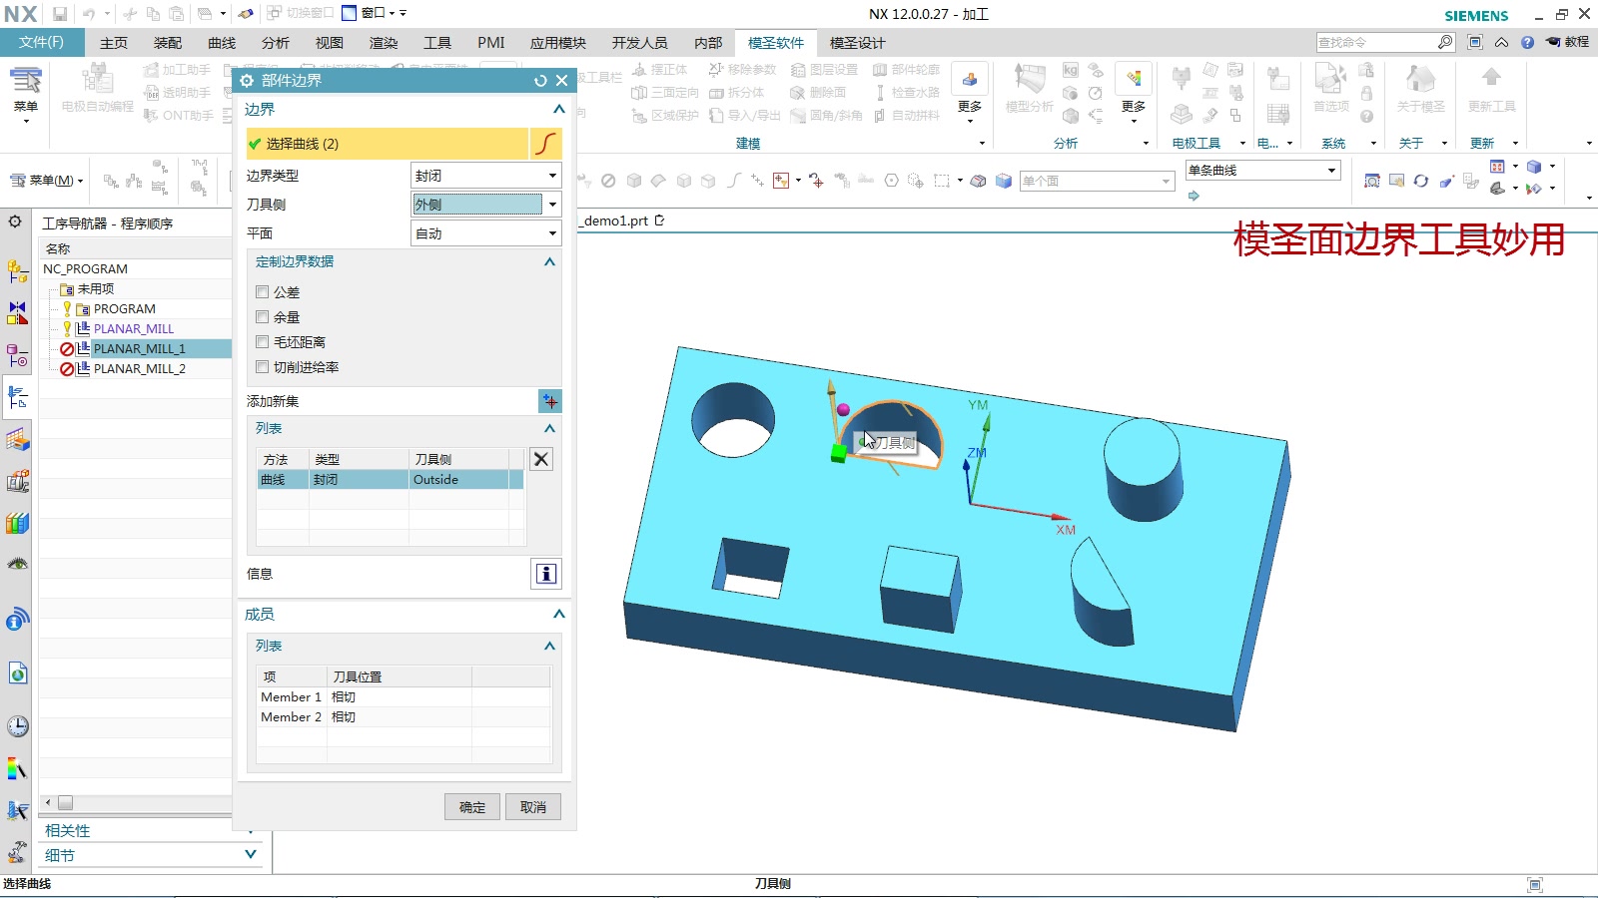Open the Reuse Library books sidebar icon
This screenshot has height=898, width=1598.
point(17,523)
